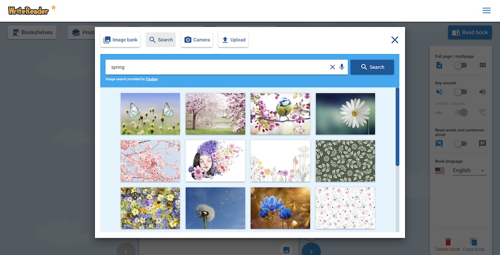Click the image results scrollbar
This screenshot has width=500, height=255.
click(397, 127)
